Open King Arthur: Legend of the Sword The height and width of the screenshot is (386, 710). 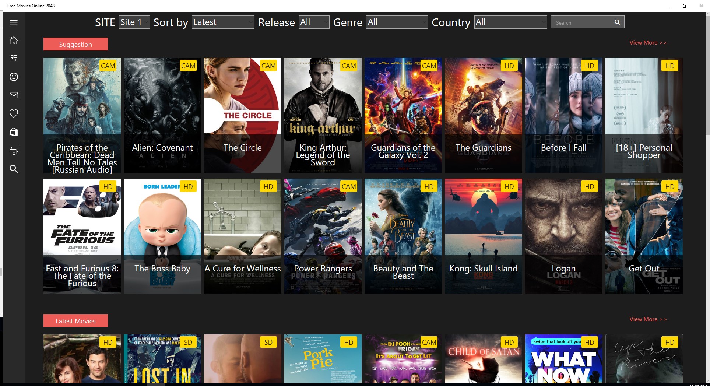coord(323,115)
